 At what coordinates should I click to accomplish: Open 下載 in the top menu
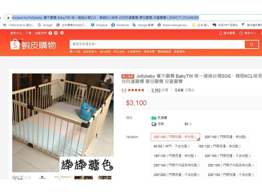pyautogui.click(x=29, y=33)
